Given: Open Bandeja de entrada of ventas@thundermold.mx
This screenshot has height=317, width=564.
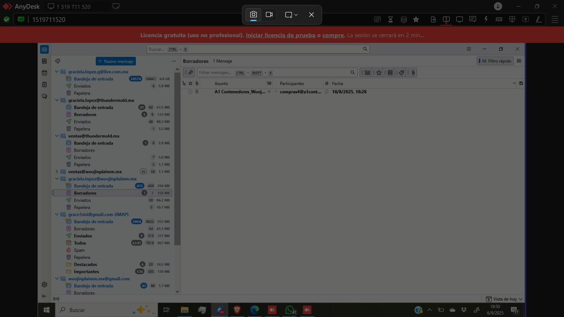Looking at the screenshot, I should pyautogui.click(x=93, y=143).
